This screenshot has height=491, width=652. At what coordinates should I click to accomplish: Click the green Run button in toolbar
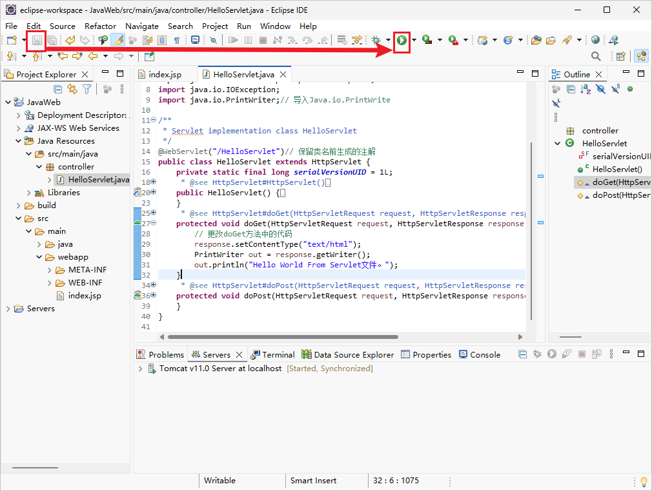tap(402, 40)
